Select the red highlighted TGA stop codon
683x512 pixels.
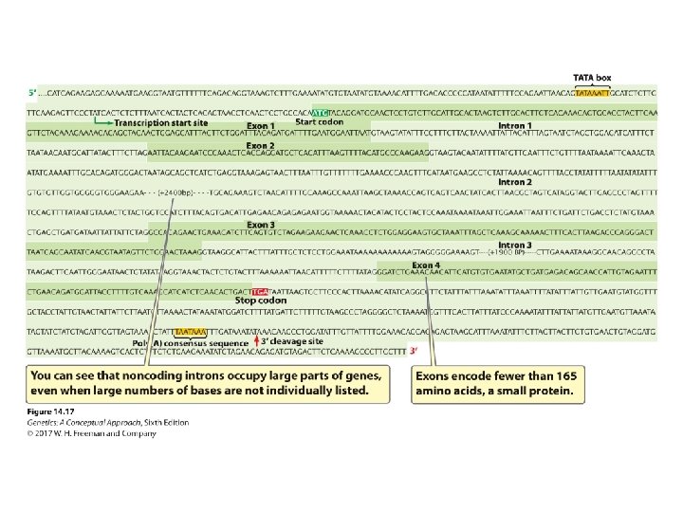click(x=260, y=292)
